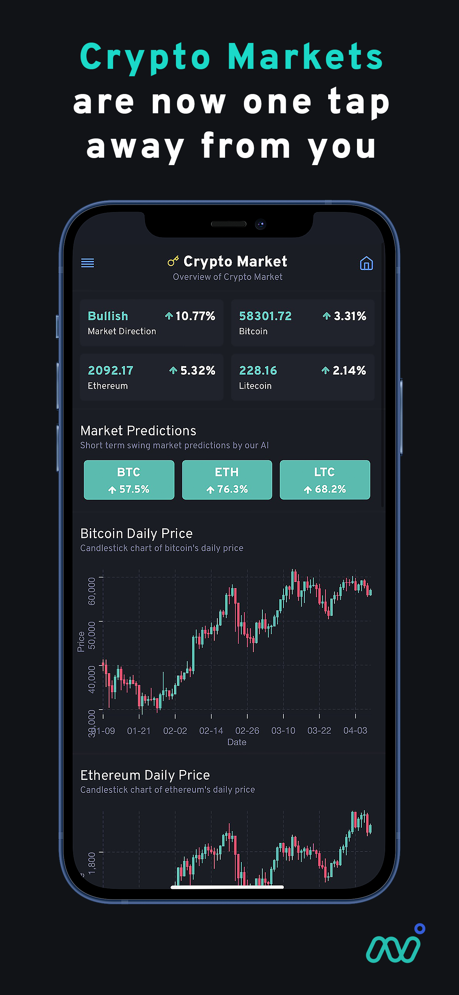This screenshot has height=995, width=459.
Task: Click the up arrow next to 5.32%
Action: click(173, 371)
